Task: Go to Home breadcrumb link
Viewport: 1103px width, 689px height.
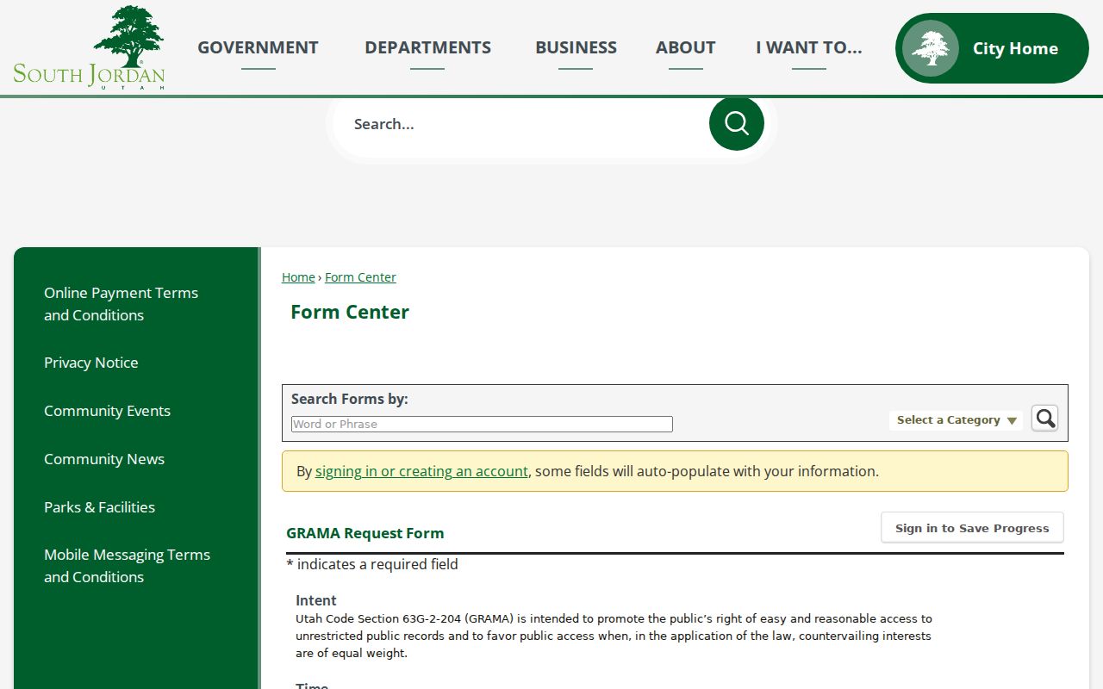Action: pyautogui.click(x=298, y=277)
